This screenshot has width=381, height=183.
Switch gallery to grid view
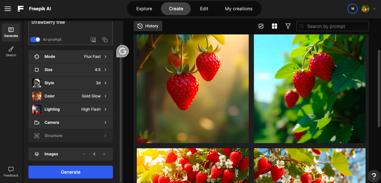pyautogui.click(x=275, y=26)
